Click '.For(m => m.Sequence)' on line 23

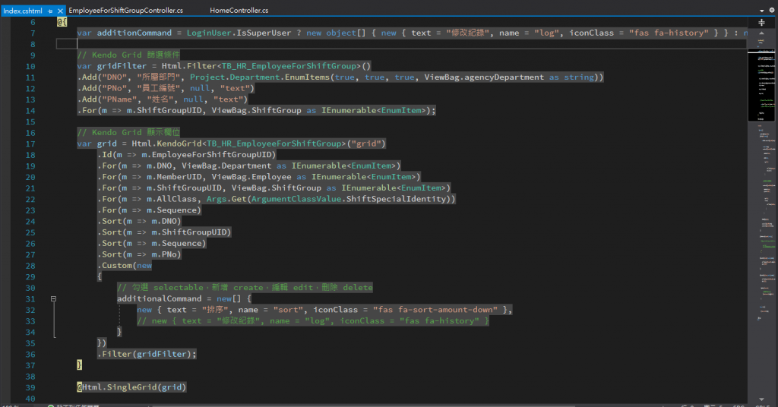click(150, 210)
